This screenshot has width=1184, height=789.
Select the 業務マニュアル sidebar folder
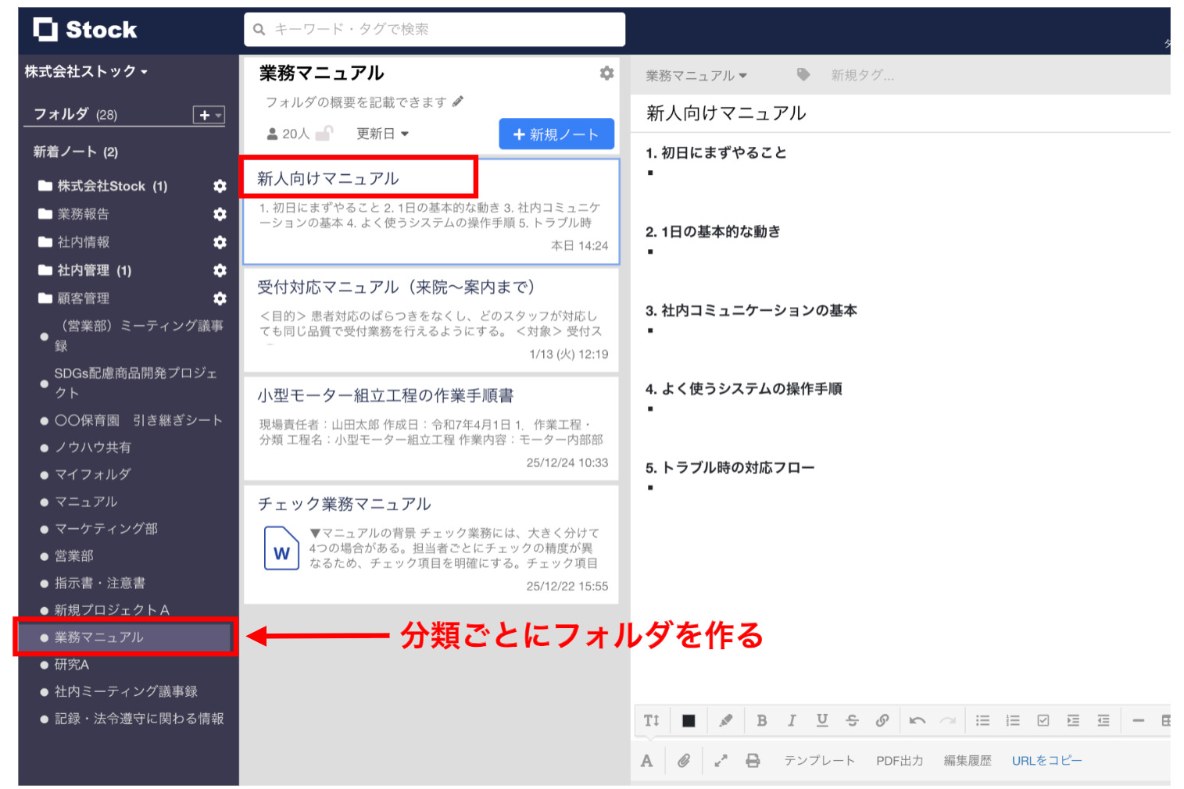point(125,637)
